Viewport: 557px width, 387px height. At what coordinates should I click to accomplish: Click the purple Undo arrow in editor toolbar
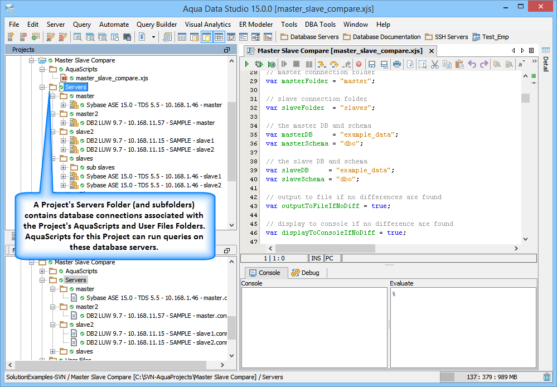tap(472, 64)
